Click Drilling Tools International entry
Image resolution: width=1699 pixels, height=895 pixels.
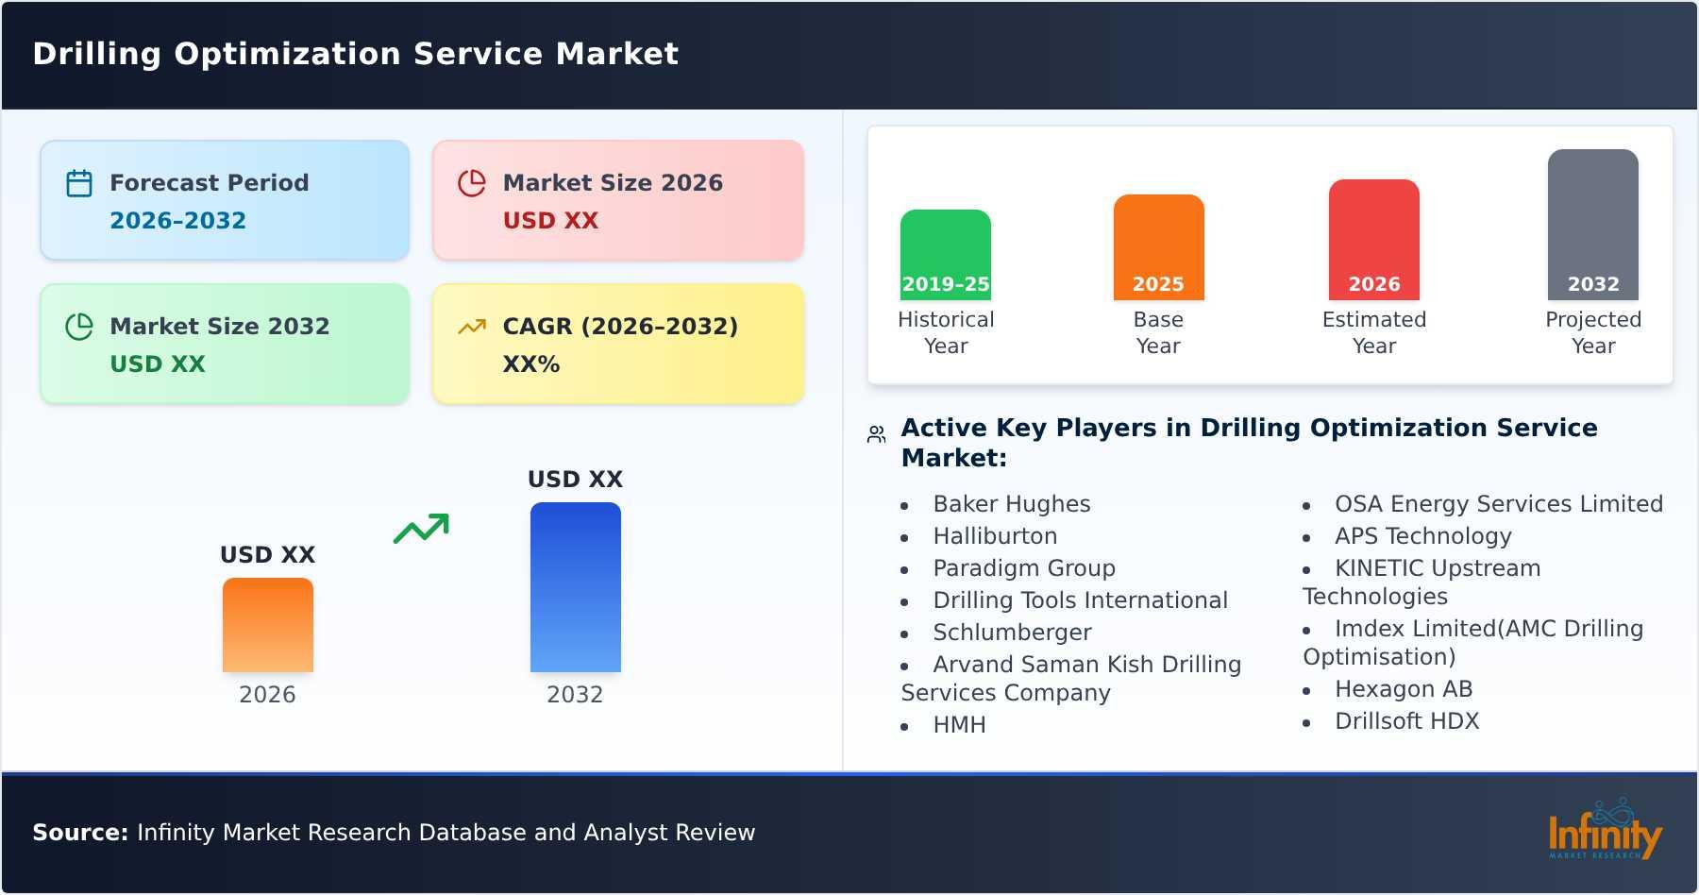[1081, 600]
